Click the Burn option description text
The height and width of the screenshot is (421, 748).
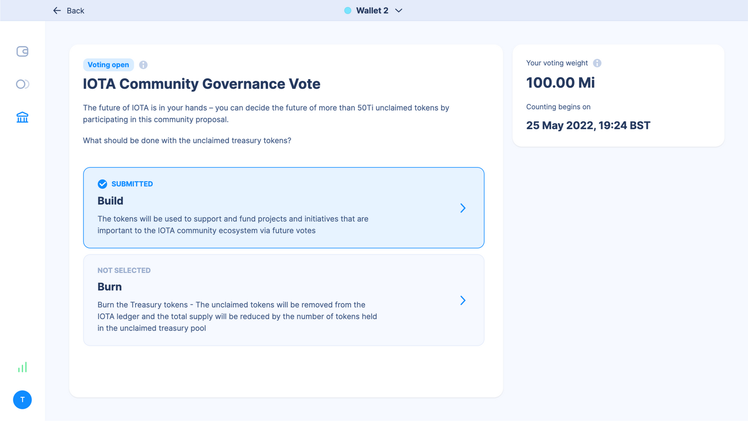tap(237, 316)
